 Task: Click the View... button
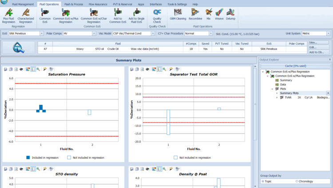click(319, 43)
